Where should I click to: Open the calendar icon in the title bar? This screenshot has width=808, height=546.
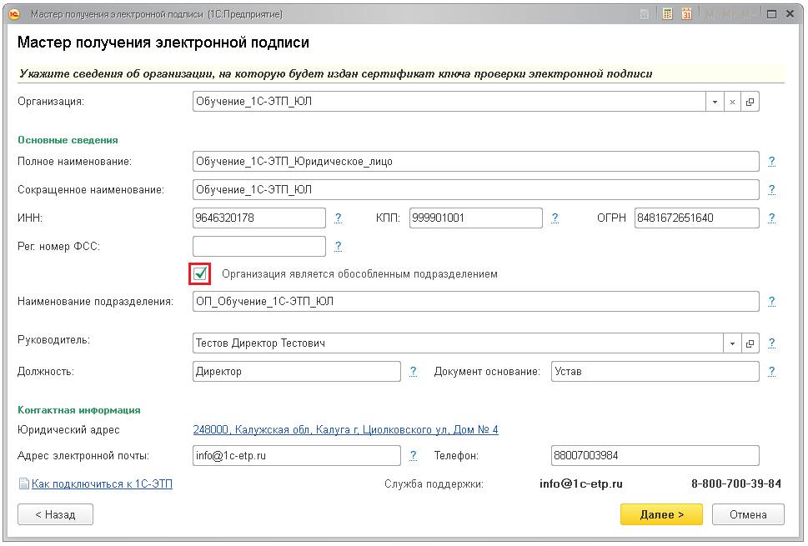pyautogui.click(x=687, y=14)
